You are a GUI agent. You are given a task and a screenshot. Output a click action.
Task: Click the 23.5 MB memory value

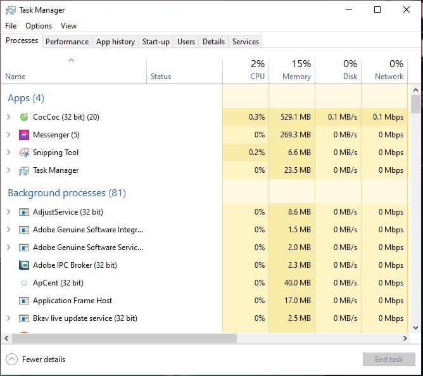coord(298,170)
